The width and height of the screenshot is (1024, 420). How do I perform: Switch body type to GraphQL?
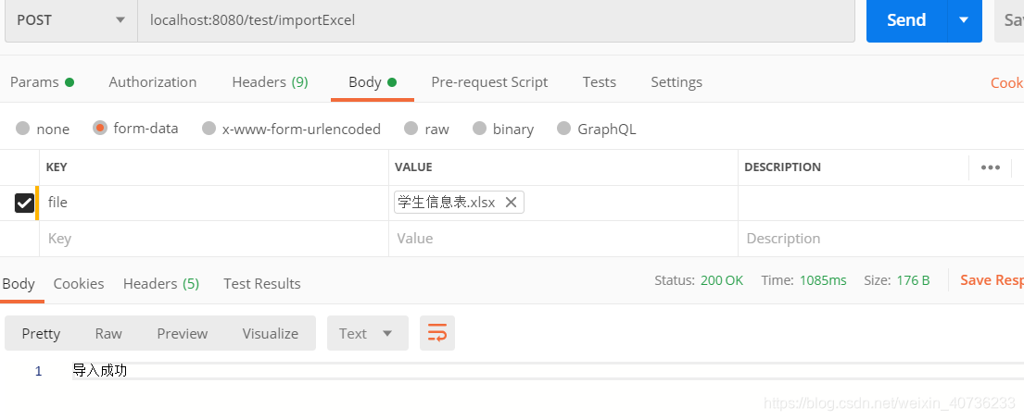564,130
